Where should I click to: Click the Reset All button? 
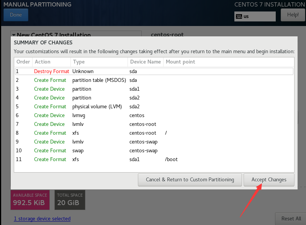(291, 219)
